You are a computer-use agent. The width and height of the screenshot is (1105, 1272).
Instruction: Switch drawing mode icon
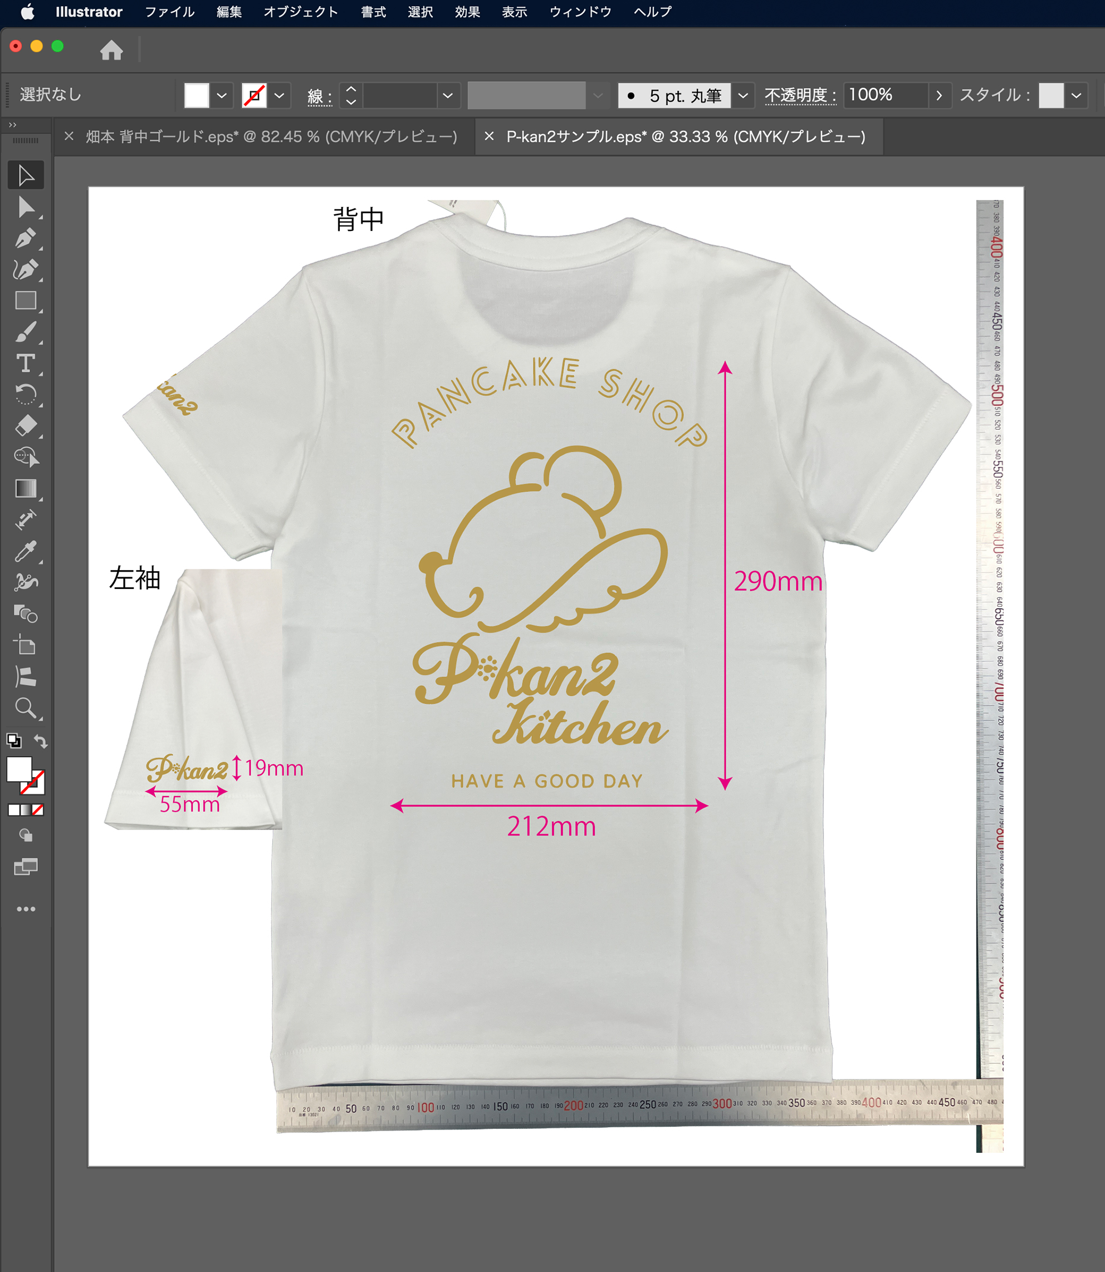tap(26, 836)
